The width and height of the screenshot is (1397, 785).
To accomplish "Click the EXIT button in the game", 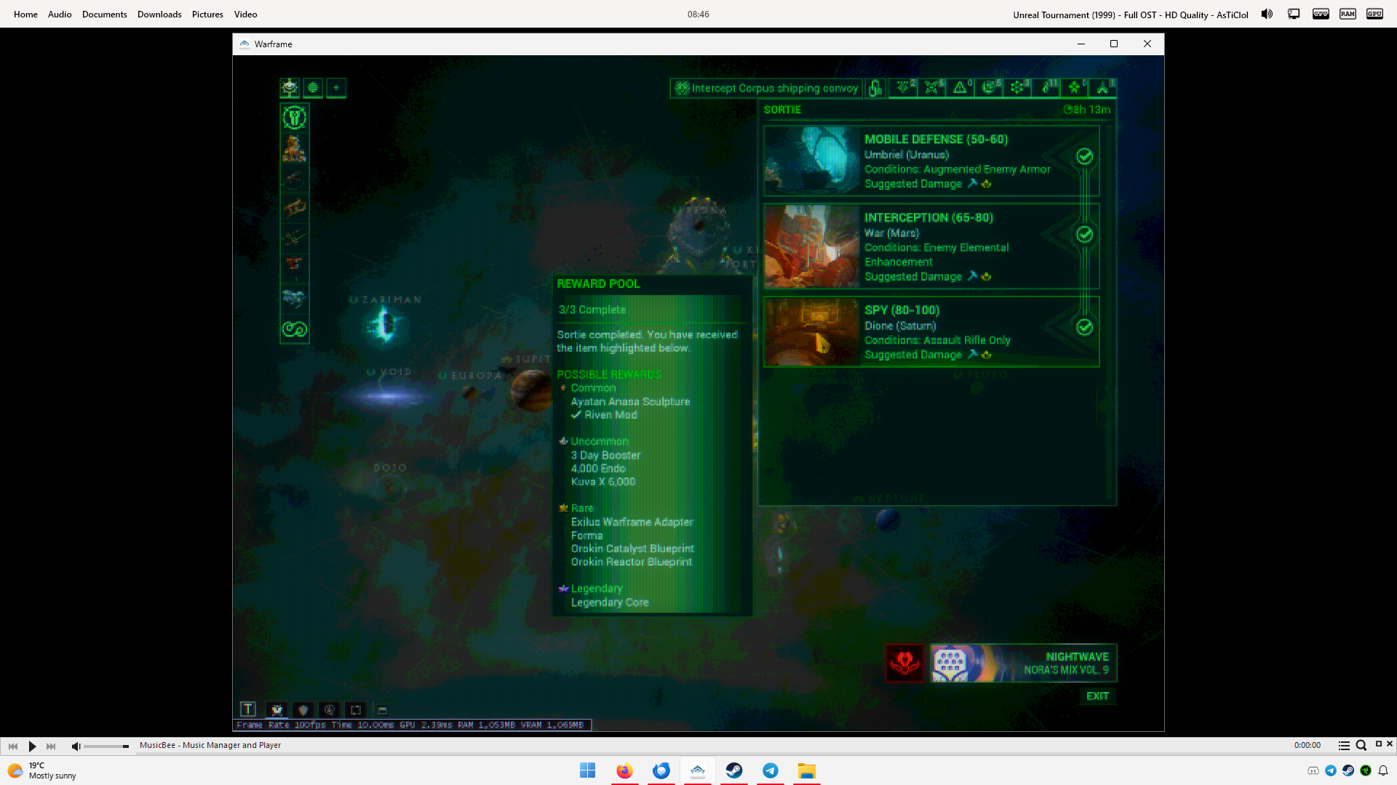I will pyautogui.click(x=1097, y=696).
